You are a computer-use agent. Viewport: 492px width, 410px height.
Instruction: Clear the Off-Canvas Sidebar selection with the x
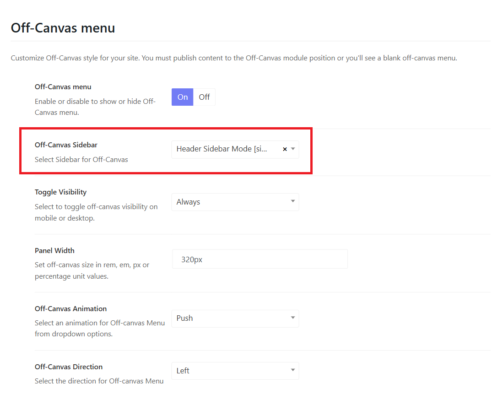coord(285,149)
